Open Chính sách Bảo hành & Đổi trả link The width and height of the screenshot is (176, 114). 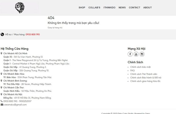(x=146, y=78)
